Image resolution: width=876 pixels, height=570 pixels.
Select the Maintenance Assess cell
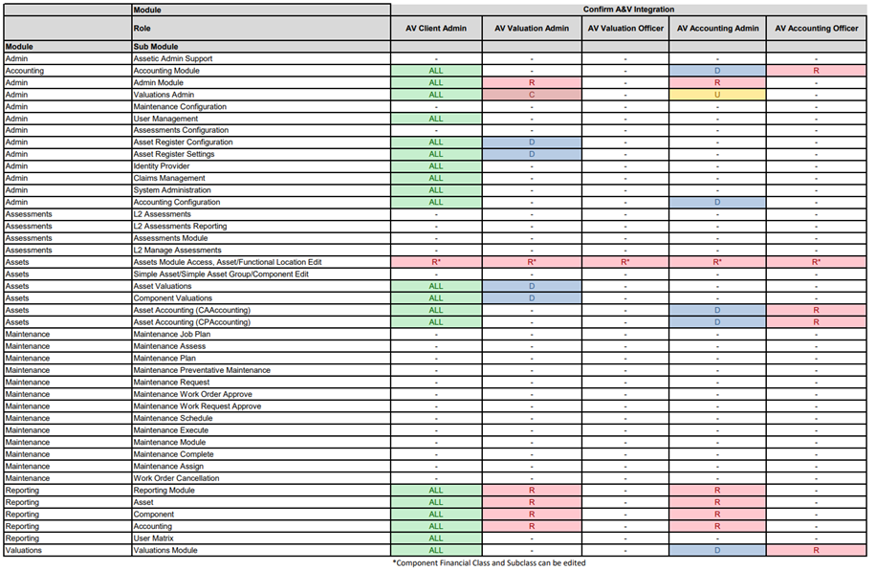(x=261, y=346)
